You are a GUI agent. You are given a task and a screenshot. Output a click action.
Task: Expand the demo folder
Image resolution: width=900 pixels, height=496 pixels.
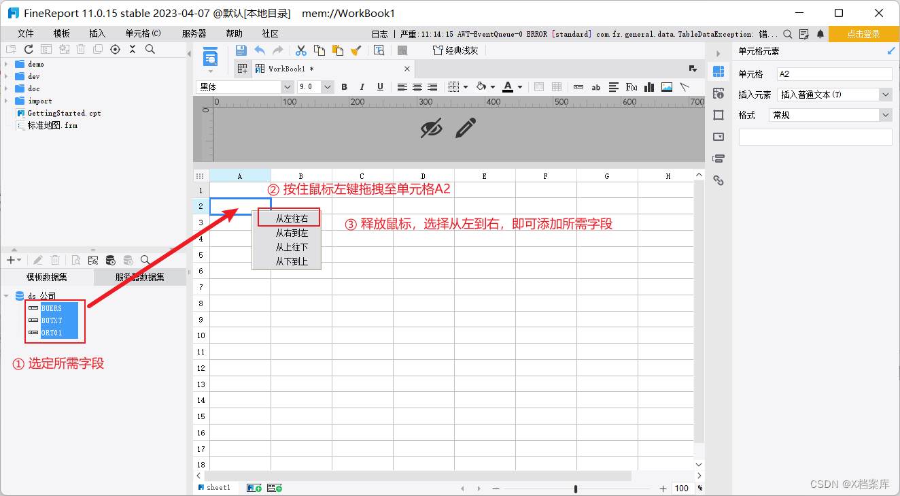pyautogui.click(x=5, y=64)
